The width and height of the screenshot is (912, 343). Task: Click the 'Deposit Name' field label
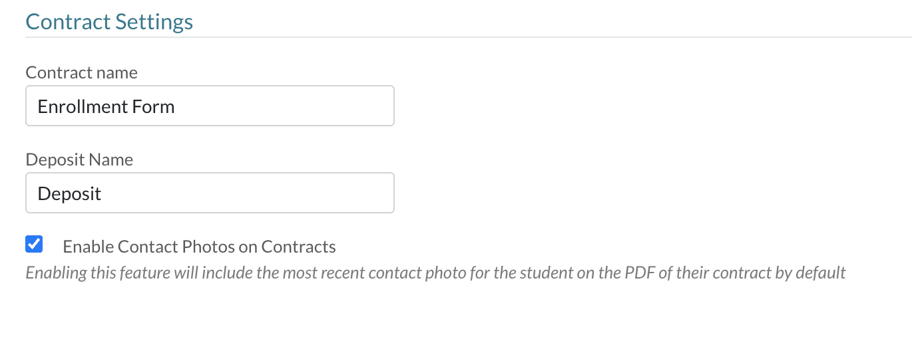point(79,160)
